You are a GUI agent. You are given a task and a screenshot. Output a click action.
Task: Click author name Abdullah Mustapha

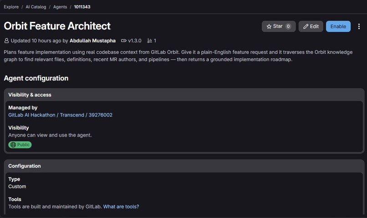click(x=92, y=41)
